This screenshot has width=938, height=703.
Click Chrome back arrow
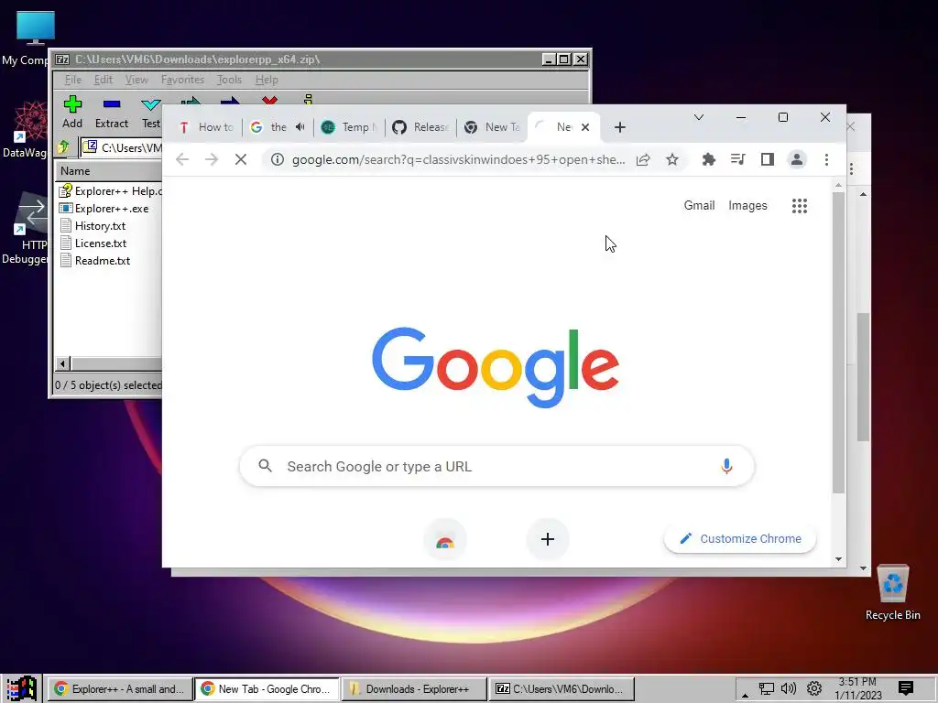click(x=182, y=159)
